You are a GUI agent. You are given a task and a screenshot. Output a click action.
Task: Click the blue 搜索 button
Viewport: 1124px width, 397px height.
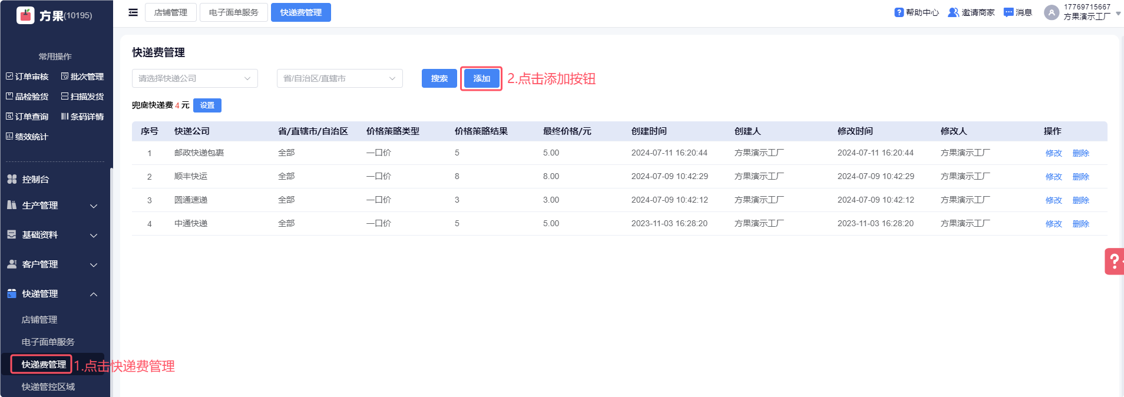[x=439, y=78]
